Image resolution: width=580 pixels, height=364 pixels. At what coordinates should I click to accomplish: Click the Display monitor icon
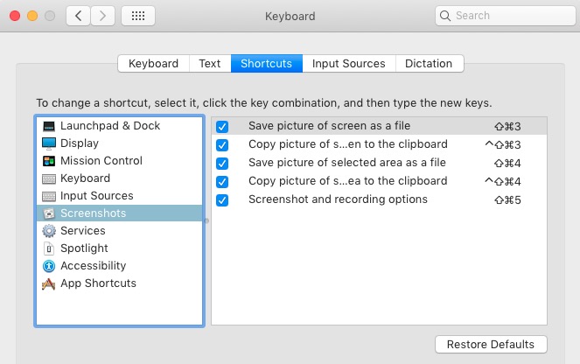click(49, 143)
